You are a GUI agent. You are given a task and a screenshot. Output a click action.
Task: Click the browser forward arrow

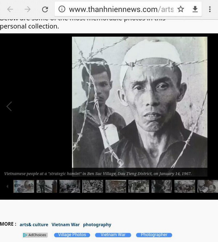pos(28,9)
